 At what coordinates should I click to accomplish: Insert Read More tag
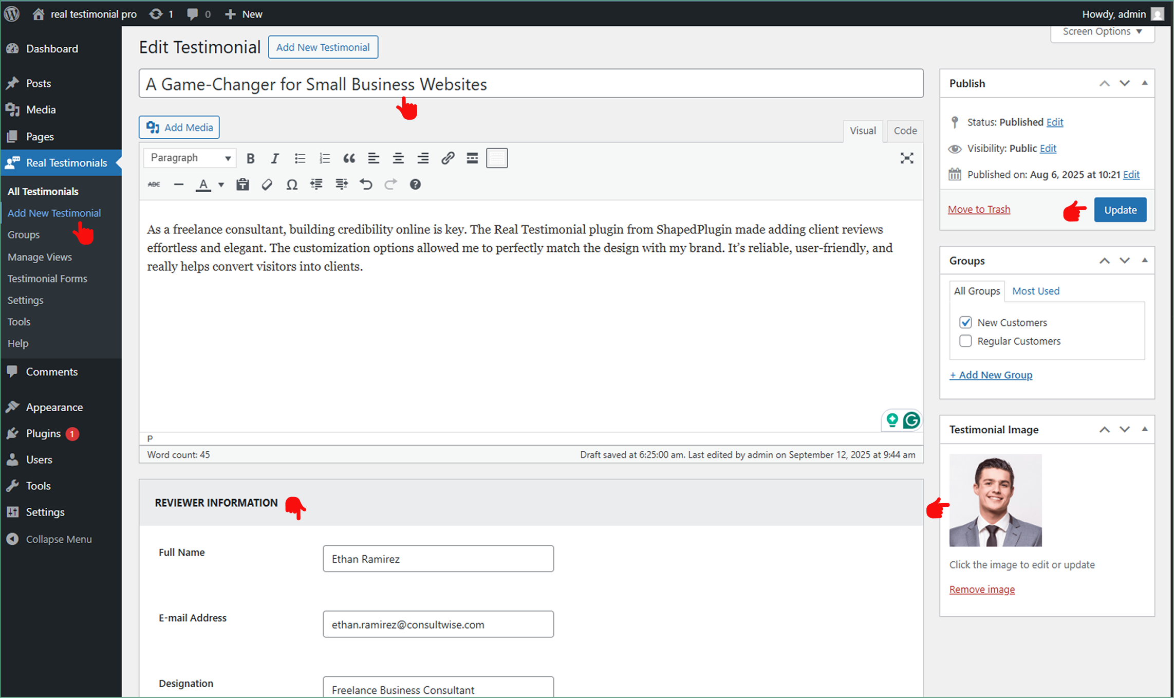472,158
